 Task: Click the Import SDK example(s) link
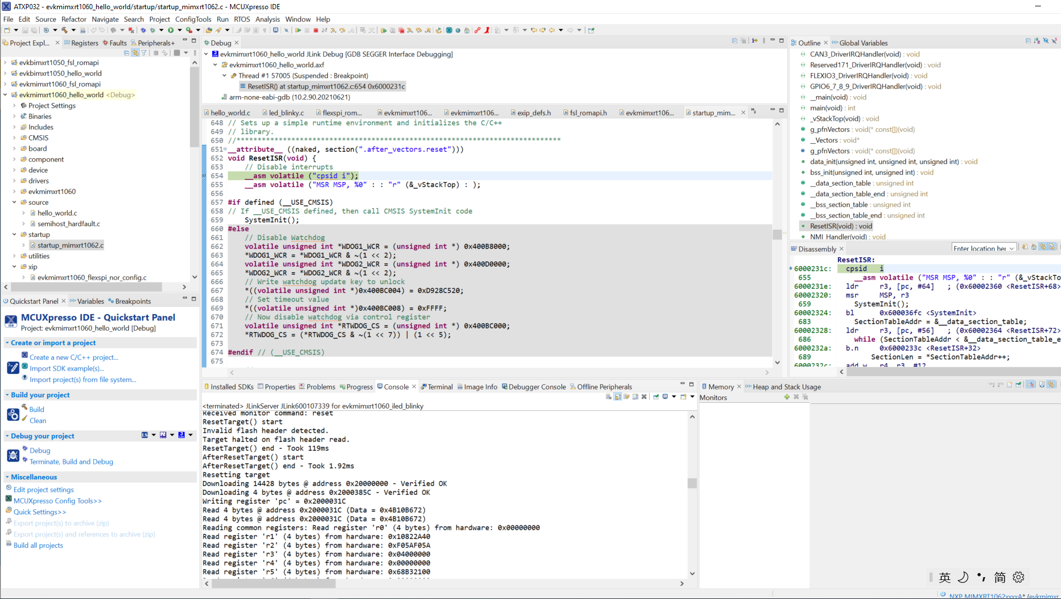[67, 368]
